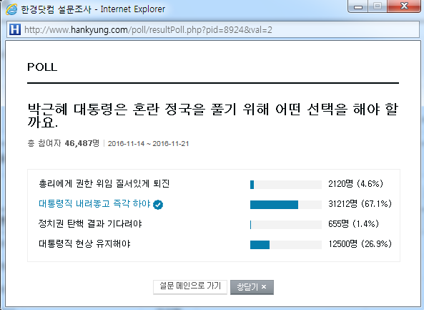Click the poll question about 박근혜 대통령
Screen dimensions: 424x310
(x=213, y=115)
